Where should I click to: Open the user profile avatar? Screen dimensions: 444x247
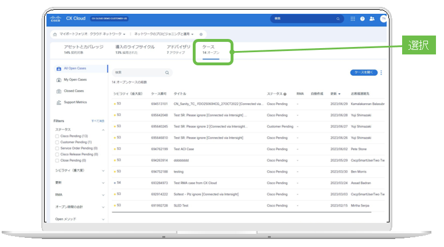(x=383, y=19)
